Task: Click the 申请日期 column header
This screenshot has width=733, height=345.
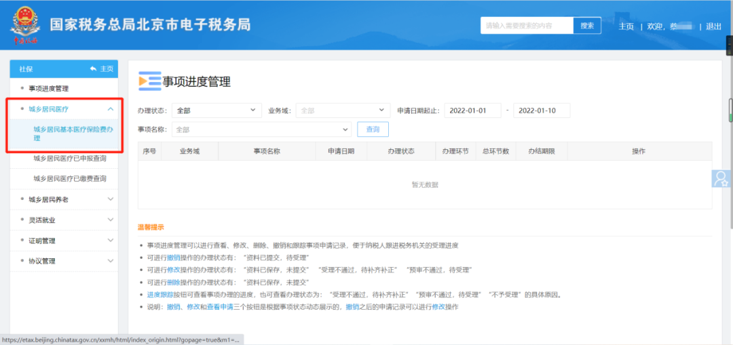Action: (341, 151)
